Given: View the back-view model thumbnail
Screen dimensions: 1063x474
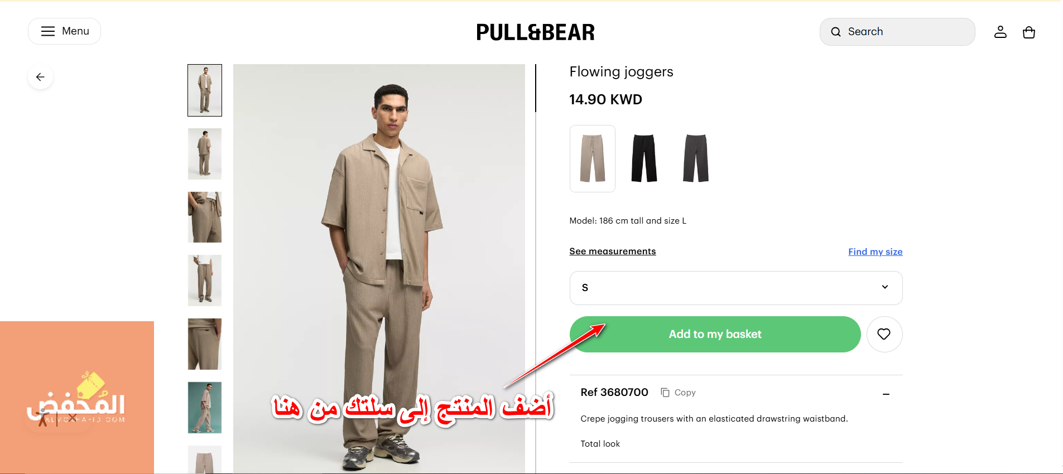Looking at the screenshot, I should click(x=205, y=154).
